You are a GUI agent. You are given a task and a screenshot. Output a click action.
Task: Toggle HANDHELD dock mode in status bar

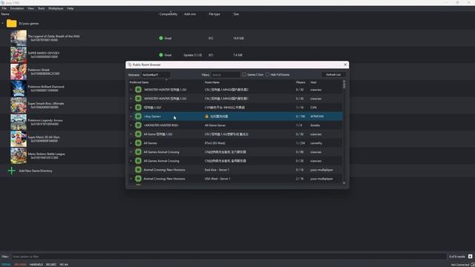[x=36, y=265]
